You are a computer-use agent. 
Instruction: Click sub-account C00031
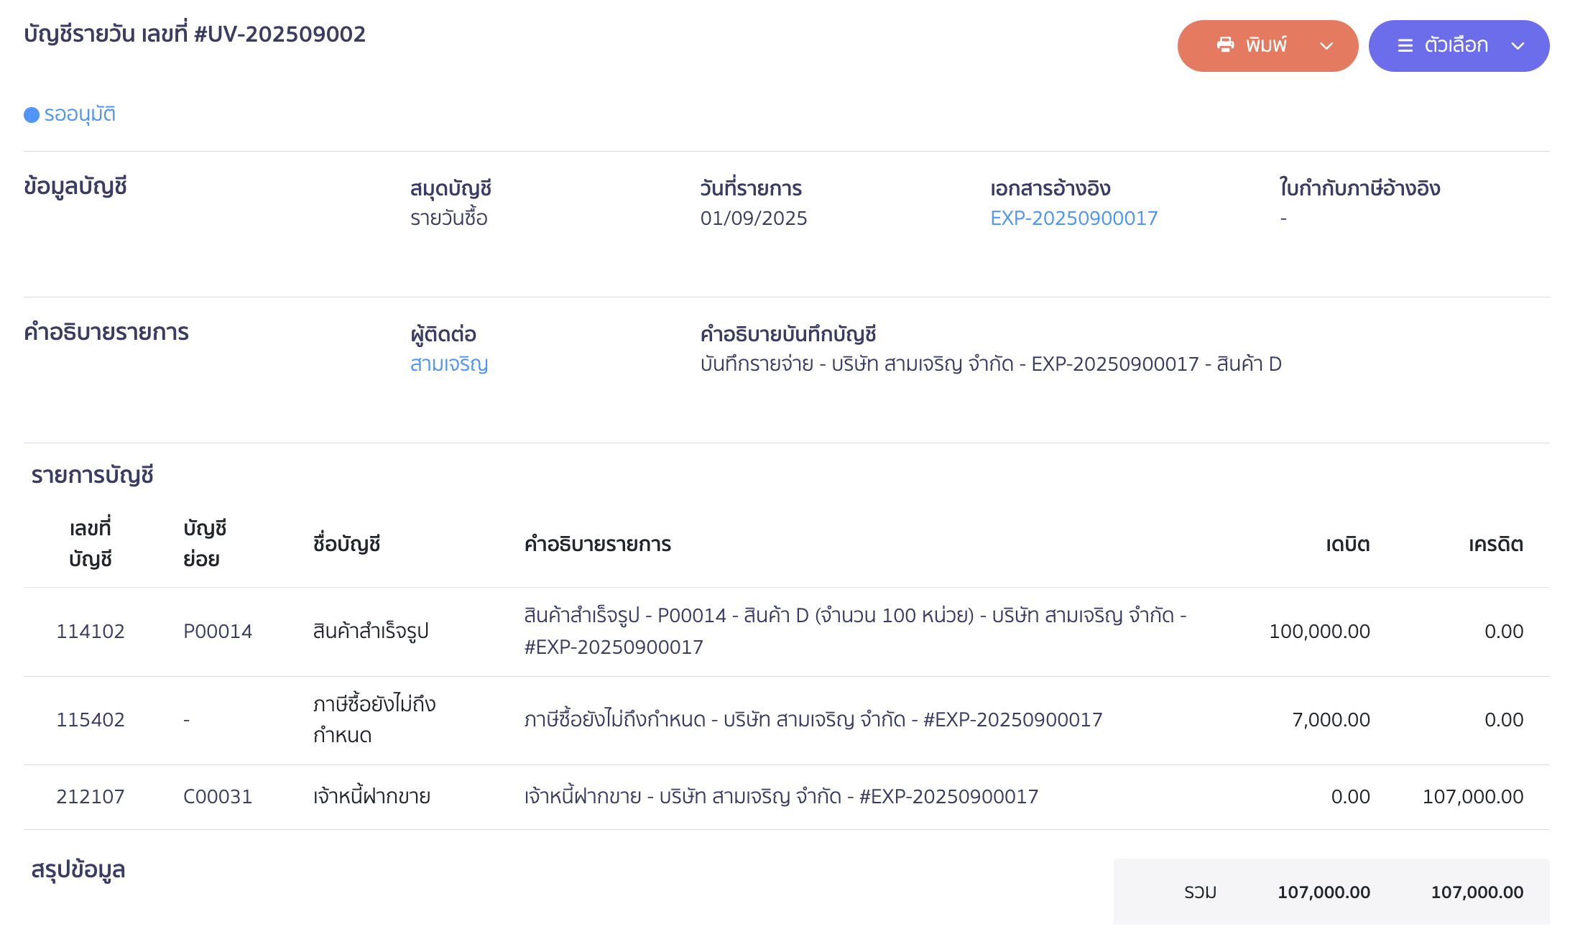(218, 797)
